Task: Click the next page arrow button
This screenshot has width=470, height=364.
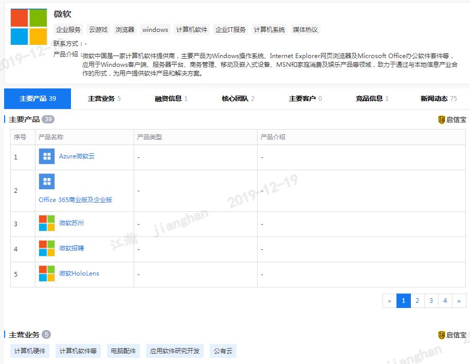Action: 458,300
